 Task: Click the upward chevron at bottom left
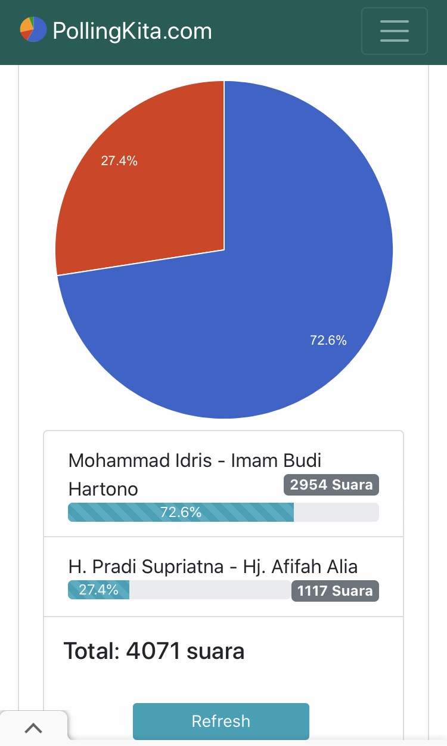pos(33,728)
